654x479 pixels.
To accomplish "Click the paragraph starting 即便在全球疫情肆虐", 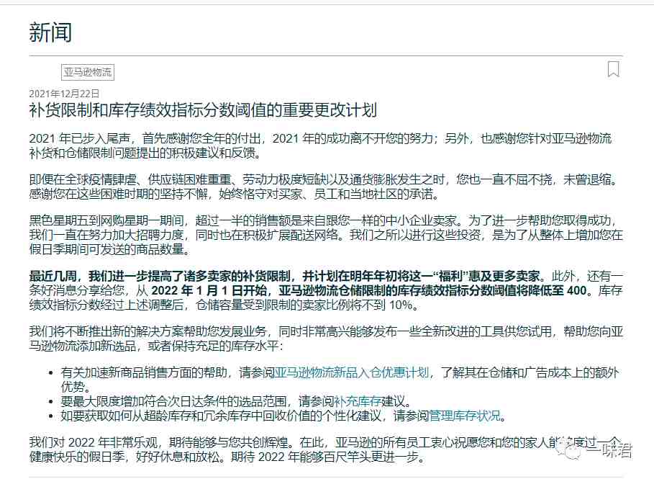I will click(323, 187).
